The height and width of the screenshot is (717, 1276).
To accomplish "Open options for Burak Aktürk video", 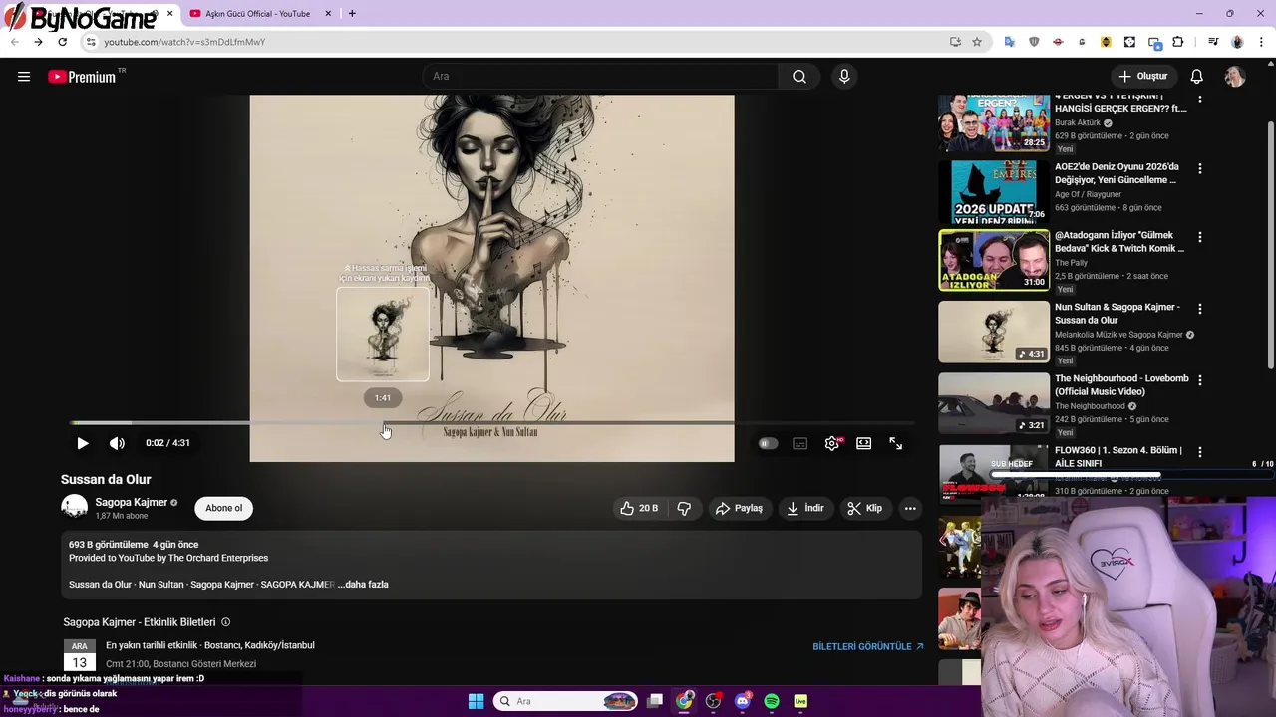I will point(1199,99).
